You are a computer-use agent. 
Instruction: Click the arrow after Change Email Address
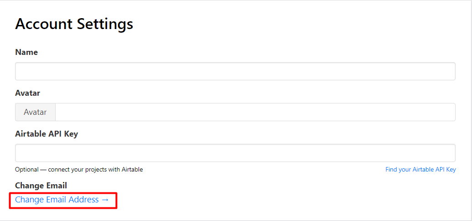tap(105, 200)
